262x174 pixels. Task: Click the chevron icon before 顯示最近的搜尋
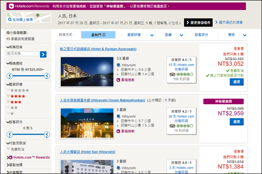click(217, 22)
